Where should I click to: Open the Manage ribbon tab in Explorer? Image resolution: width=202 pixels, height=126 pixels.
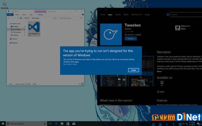[40, 15]
